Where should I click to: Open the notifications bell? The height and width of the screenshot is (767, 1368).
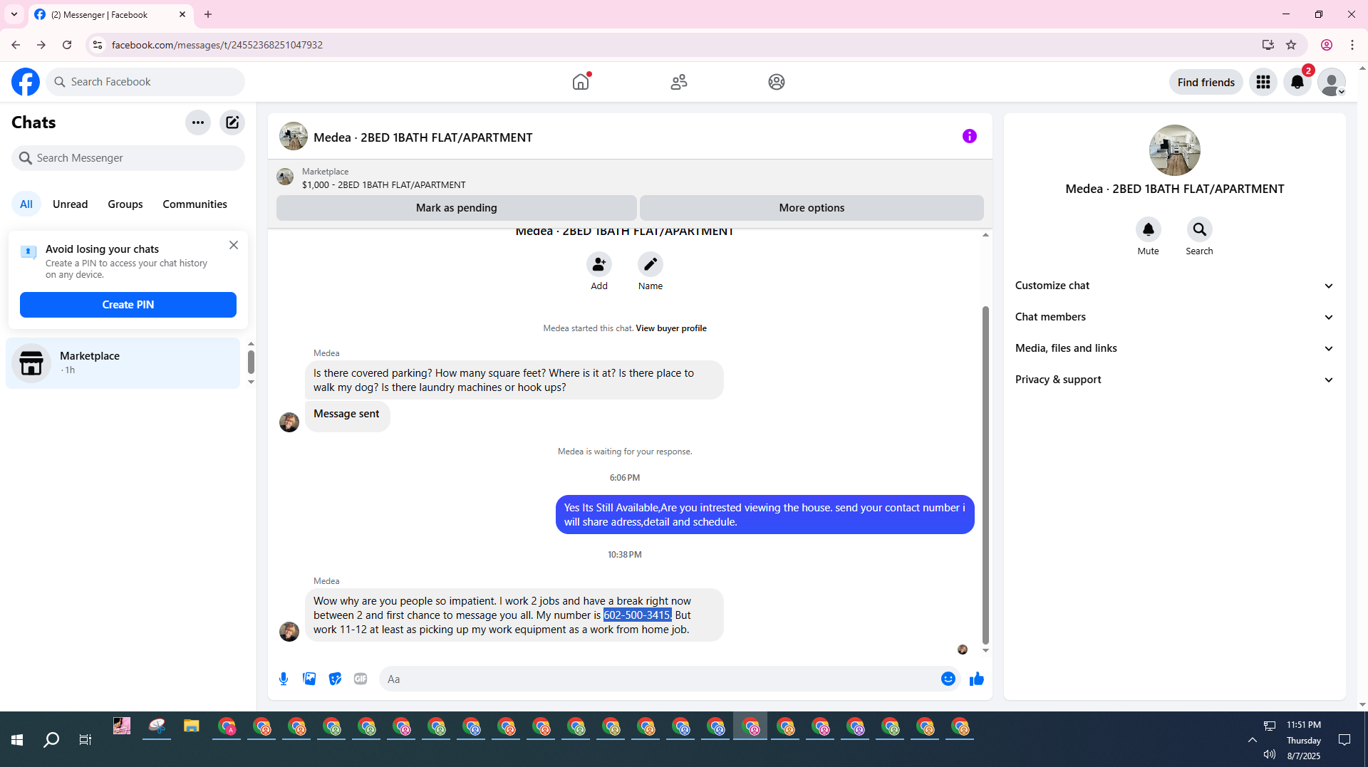click(1297, 82)
